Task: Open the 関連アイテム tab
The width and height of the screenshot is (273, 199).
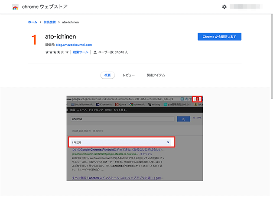Action: pyautogui.click(x=156, y=75)
